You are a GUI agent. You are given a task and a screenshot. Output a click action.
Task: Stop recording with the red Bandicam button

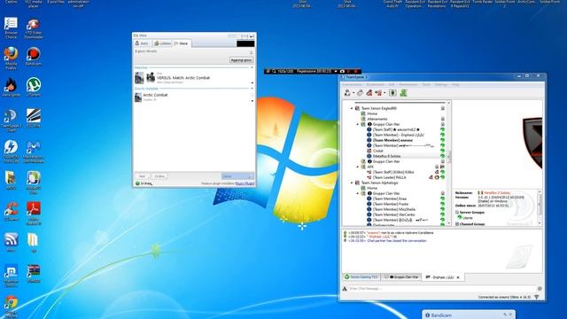tap(356, 71)
